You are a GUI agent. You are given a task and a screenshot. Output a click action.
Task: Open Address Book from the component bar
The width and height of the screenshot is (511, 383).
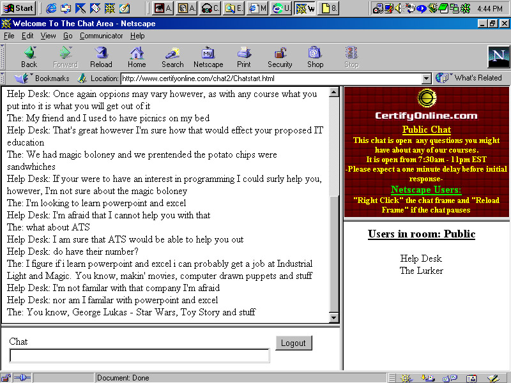pyautogui.click(x=471, y=378)
